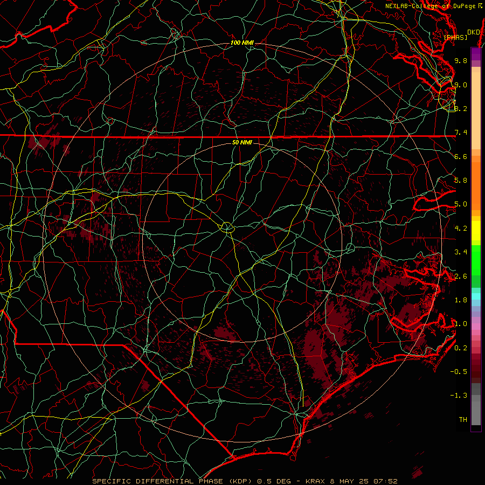Click the KRAX 8 MAY 25 07:52 timestamp
The width and height of the screenshot is (485, 485).
point(351,481)
